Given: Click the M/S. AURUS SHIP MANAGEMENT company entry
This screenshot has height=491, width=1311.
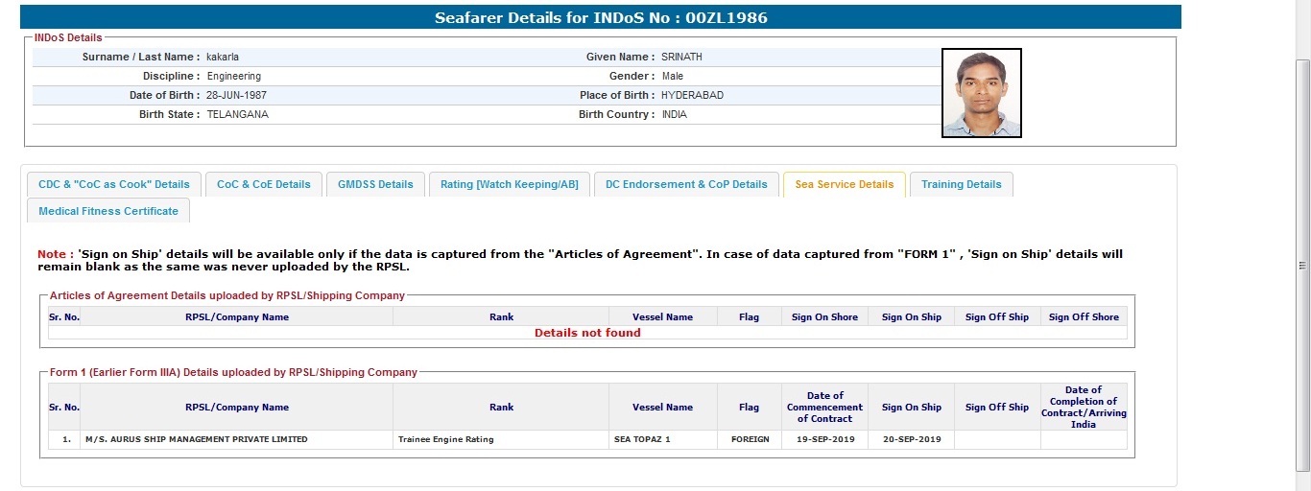Looking at the screenshot, I should tap(197, 439).
